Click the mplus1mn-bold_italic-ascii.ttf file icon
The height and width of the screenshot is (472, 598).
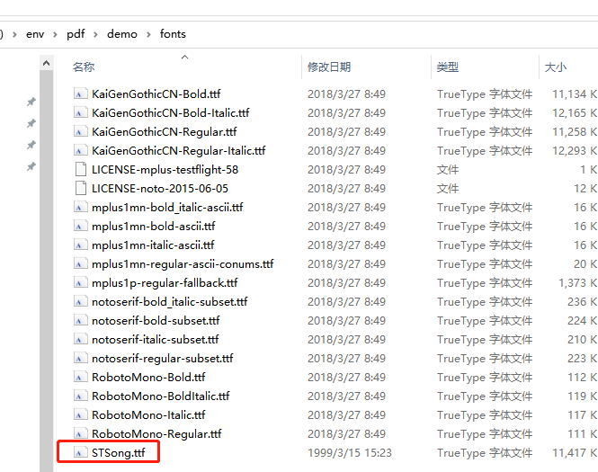(80, 207)
